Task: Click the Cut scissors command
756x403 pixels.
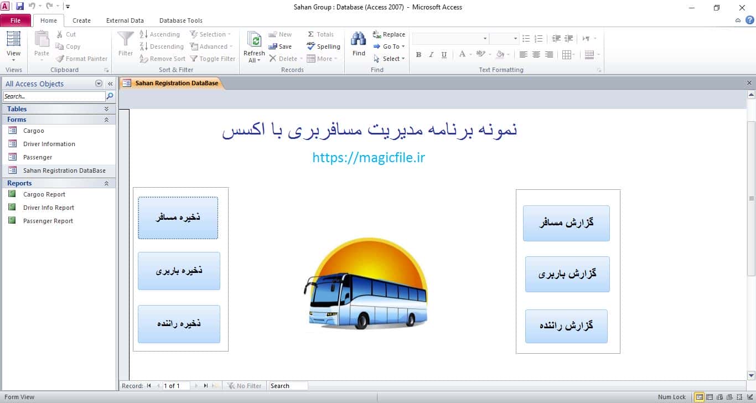Action: pos(66,34)
